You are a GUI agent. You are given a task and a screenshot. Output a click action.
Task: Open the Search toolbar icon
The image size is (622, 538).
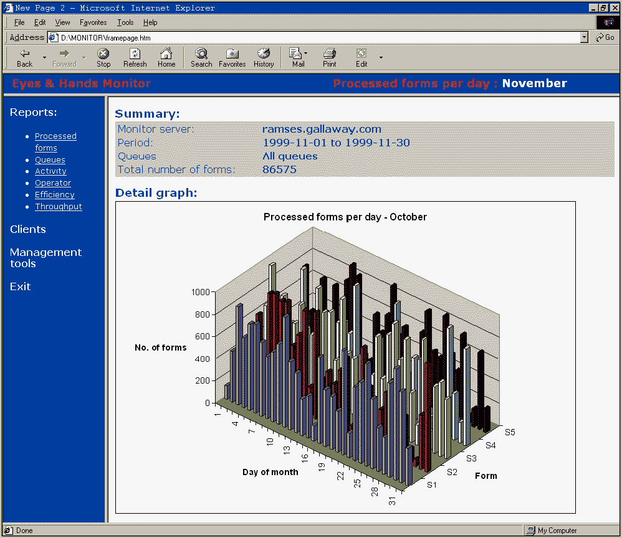tap(201, 54)
